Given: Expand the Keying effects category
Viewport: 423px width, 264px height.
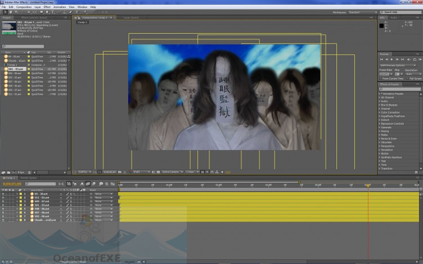Looking at the screenshot, I should [380, 131].
